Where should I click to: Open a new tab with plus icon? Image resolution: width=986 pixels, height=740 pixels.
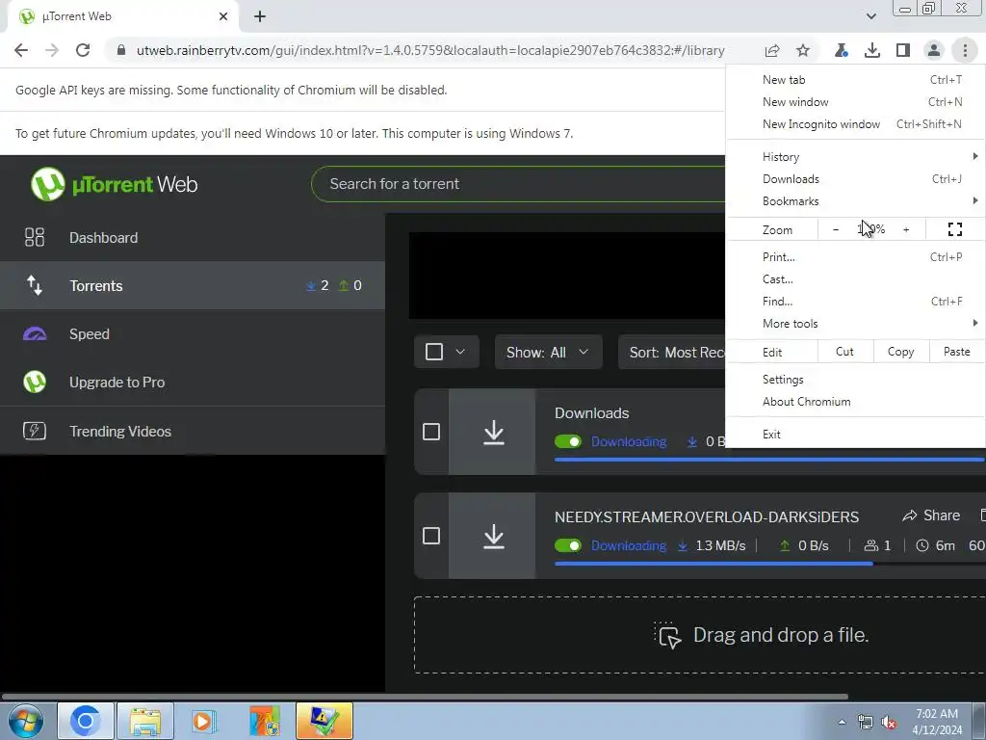click(260, 16)
